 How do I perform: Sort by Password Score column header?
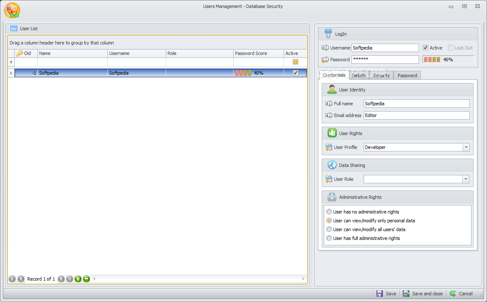258,53
